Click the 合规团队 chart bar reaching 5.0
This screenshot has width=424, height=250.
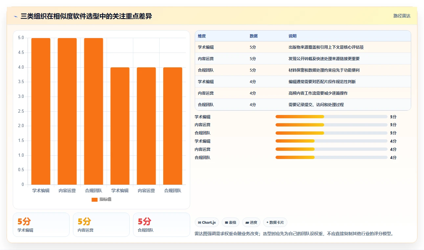tap(94, 111)
